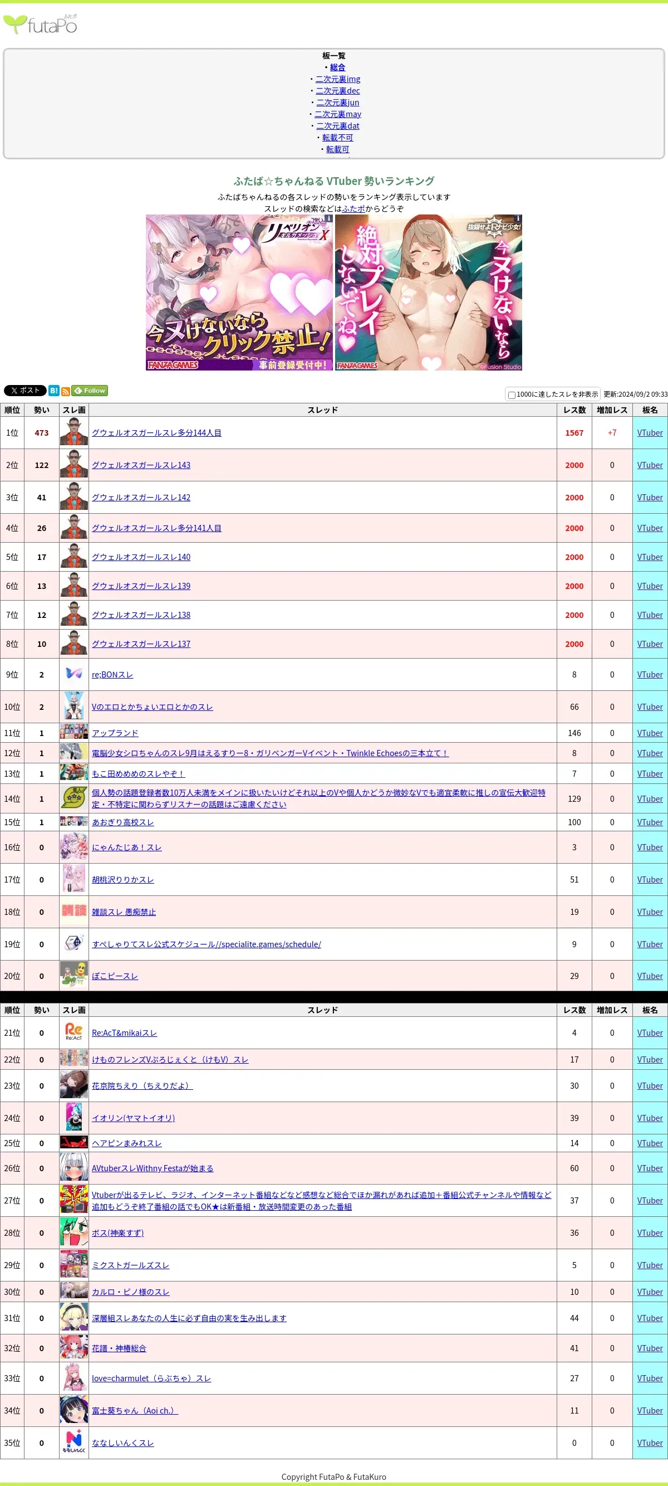Open the ミクストガールズスレ thread
This screenshot has height=1486, width=668.
coord(130,1265)
